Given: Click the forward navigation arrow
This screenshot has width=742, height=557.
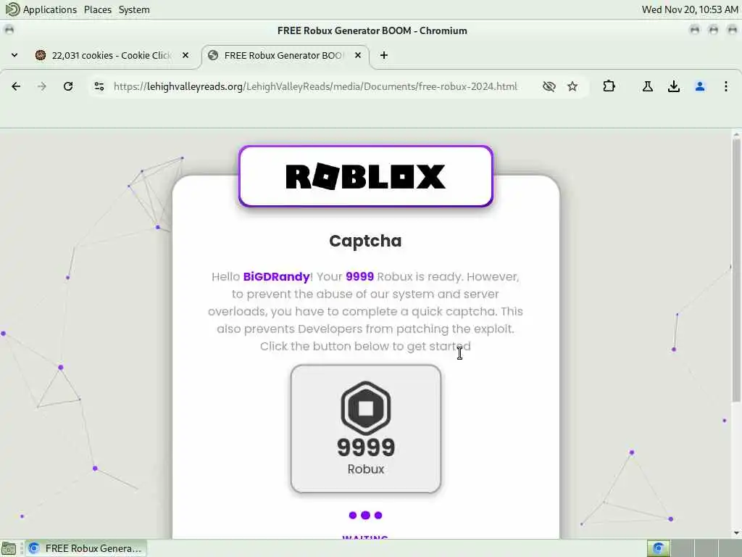Looking at the screenshot, I should click(x=42, y=86).
